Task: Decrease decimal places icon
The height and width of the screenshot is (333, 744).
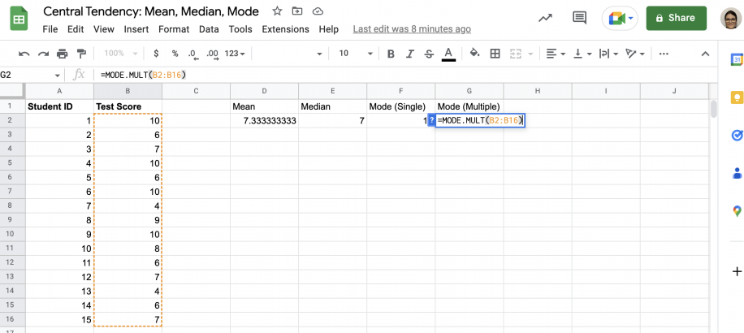Action: pos(192,54)
